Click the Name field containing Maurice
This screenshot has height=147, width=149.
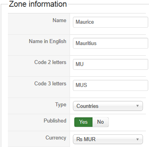pyautogui.click(x=110, y=22)
